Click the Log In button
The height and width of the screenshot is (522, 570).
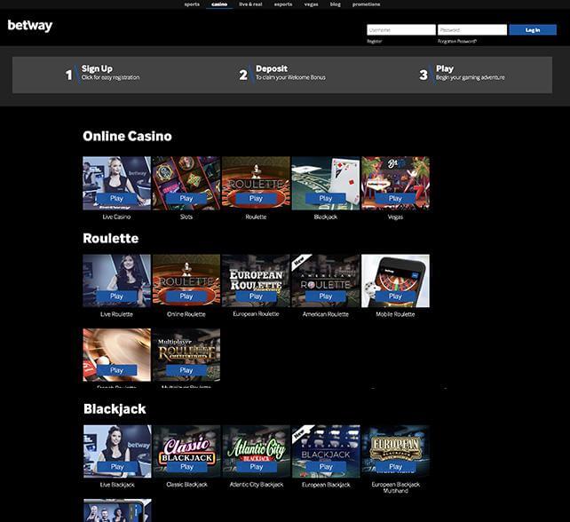(533, 30)
